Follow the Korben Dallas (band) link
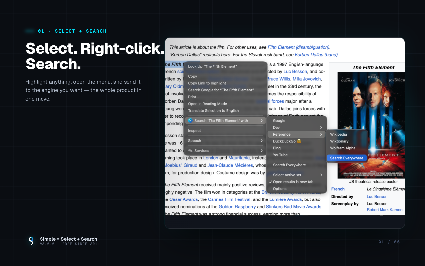The width and height of the screenshot is (425, 266). (x=316, y=55)
